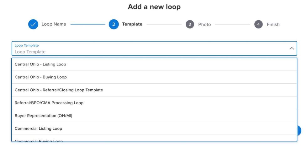The width and height of the screenshot is (307, 146).
Task: Choose Central Ohio - Listing Loop template
Action: coord(40,64)
